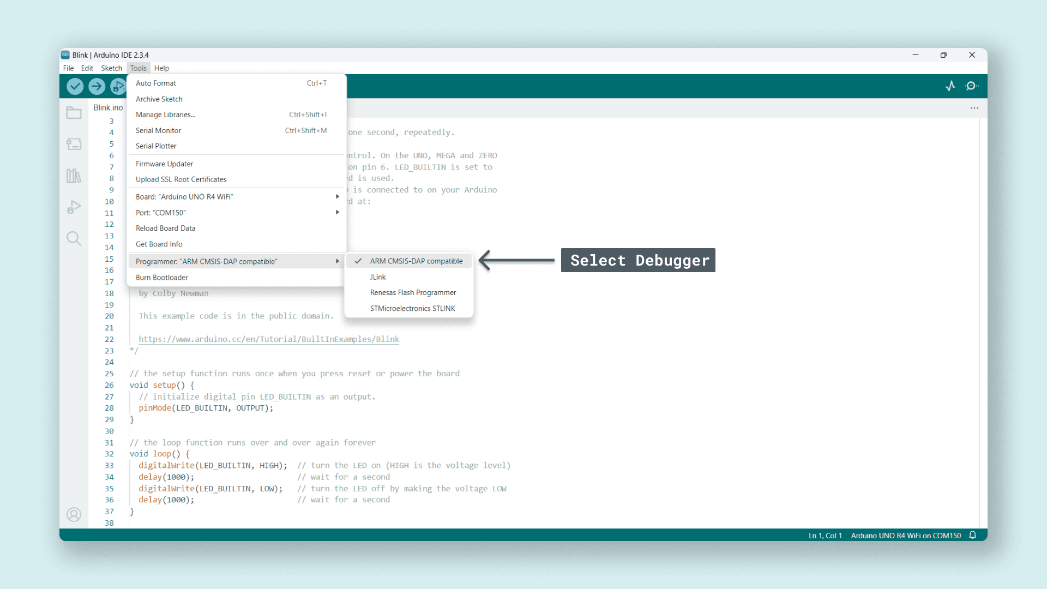Select STMicroelectronics STLINK programmer

point(413,308)
